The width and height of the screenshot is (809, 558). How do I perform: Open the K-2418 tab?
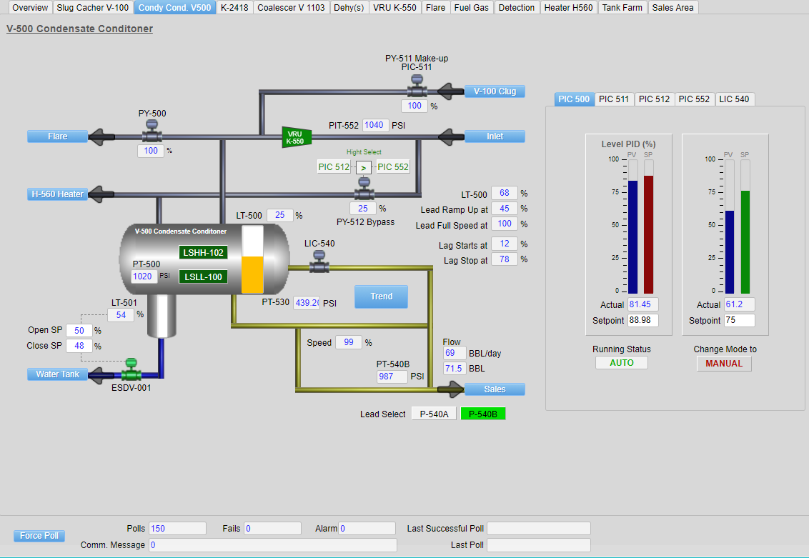234,8
